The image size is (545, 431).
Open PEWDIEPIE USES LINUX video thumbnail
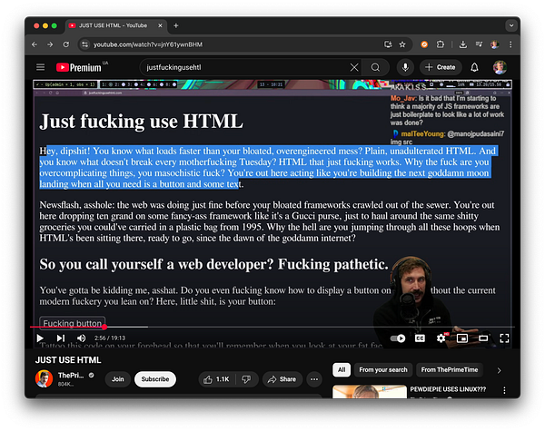[x=370, y=391]
